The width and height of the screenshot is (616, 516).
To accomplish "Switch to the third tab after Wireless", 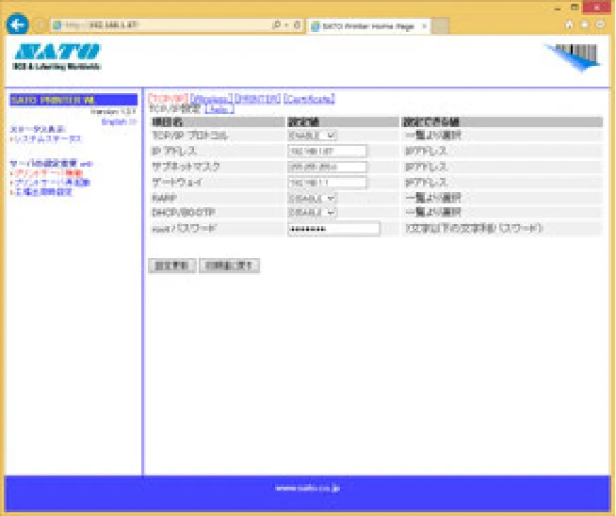I will pos(257,99).
